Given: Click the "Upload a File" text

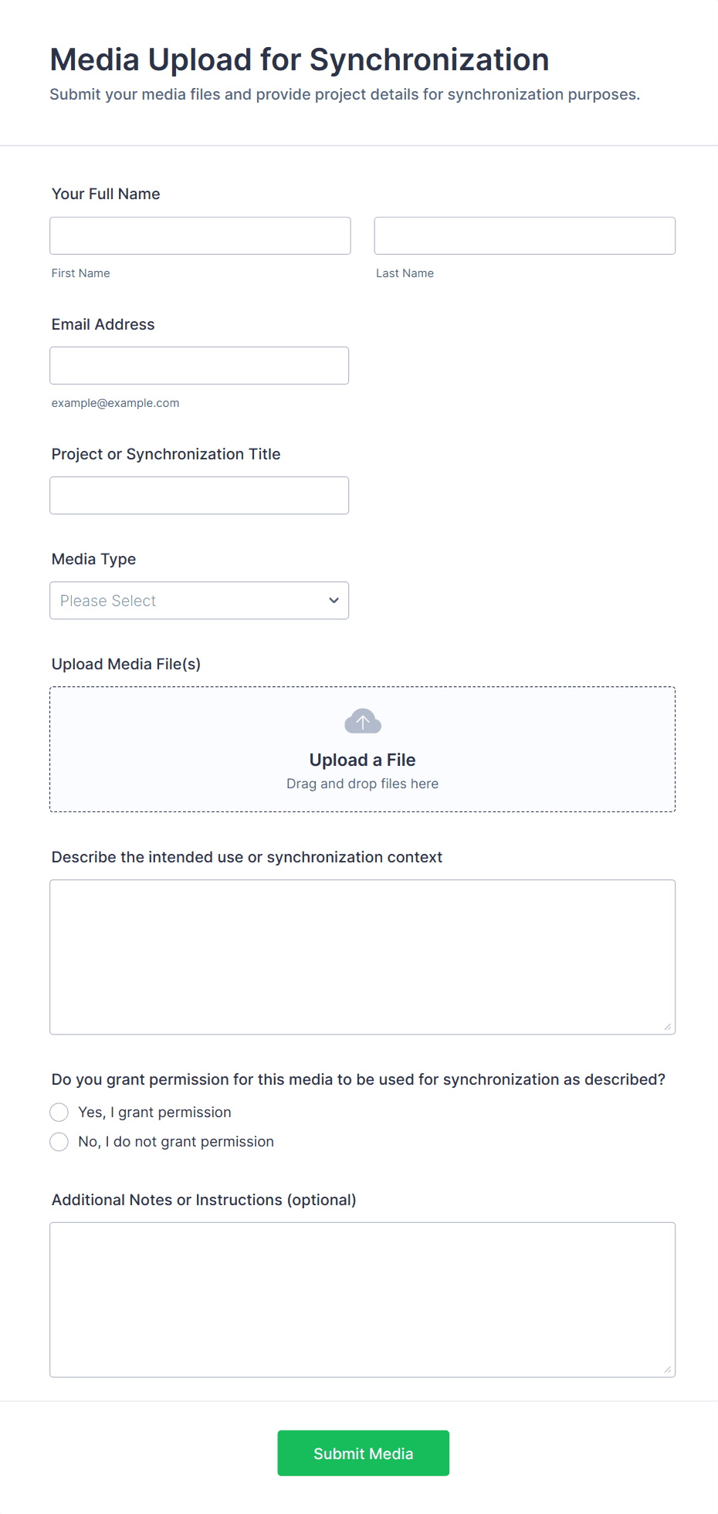Looking at the screenshot, I should click(x=363, y=760).
